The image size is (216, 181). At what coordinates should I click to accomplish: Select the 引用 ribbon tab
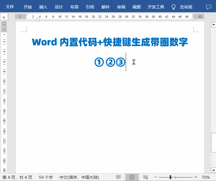pos(90,7)
